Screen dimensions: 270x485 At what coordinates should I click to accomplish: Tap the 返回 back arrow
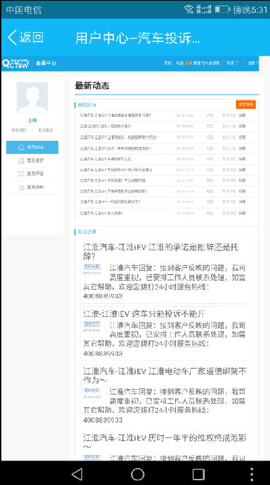[12, 37]
